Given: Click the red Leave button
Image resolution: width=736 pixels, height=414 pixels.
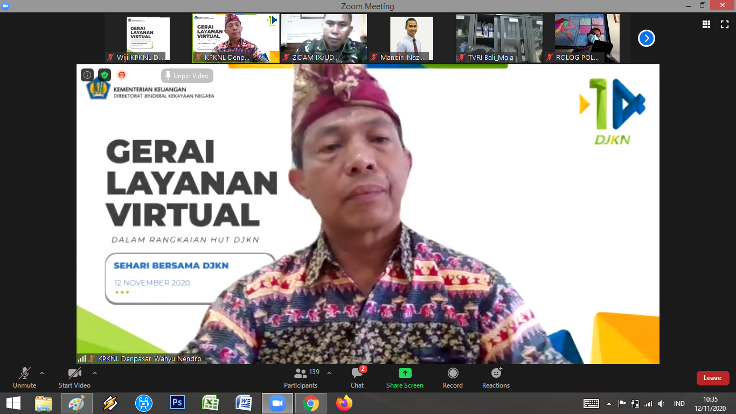Looking at the screenshot, I should click(x=712, y=378).
